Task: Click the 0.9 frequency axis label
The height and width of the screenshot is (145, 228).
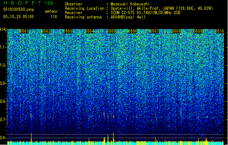Action: 3,83
